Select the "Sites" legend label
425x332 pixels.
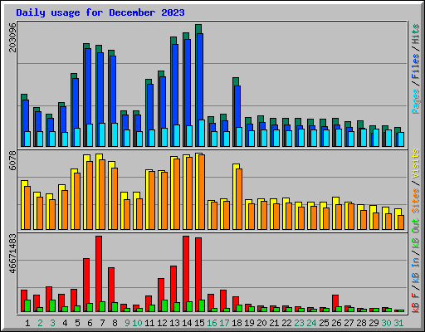pyautogui.click(x=416, y=201)
